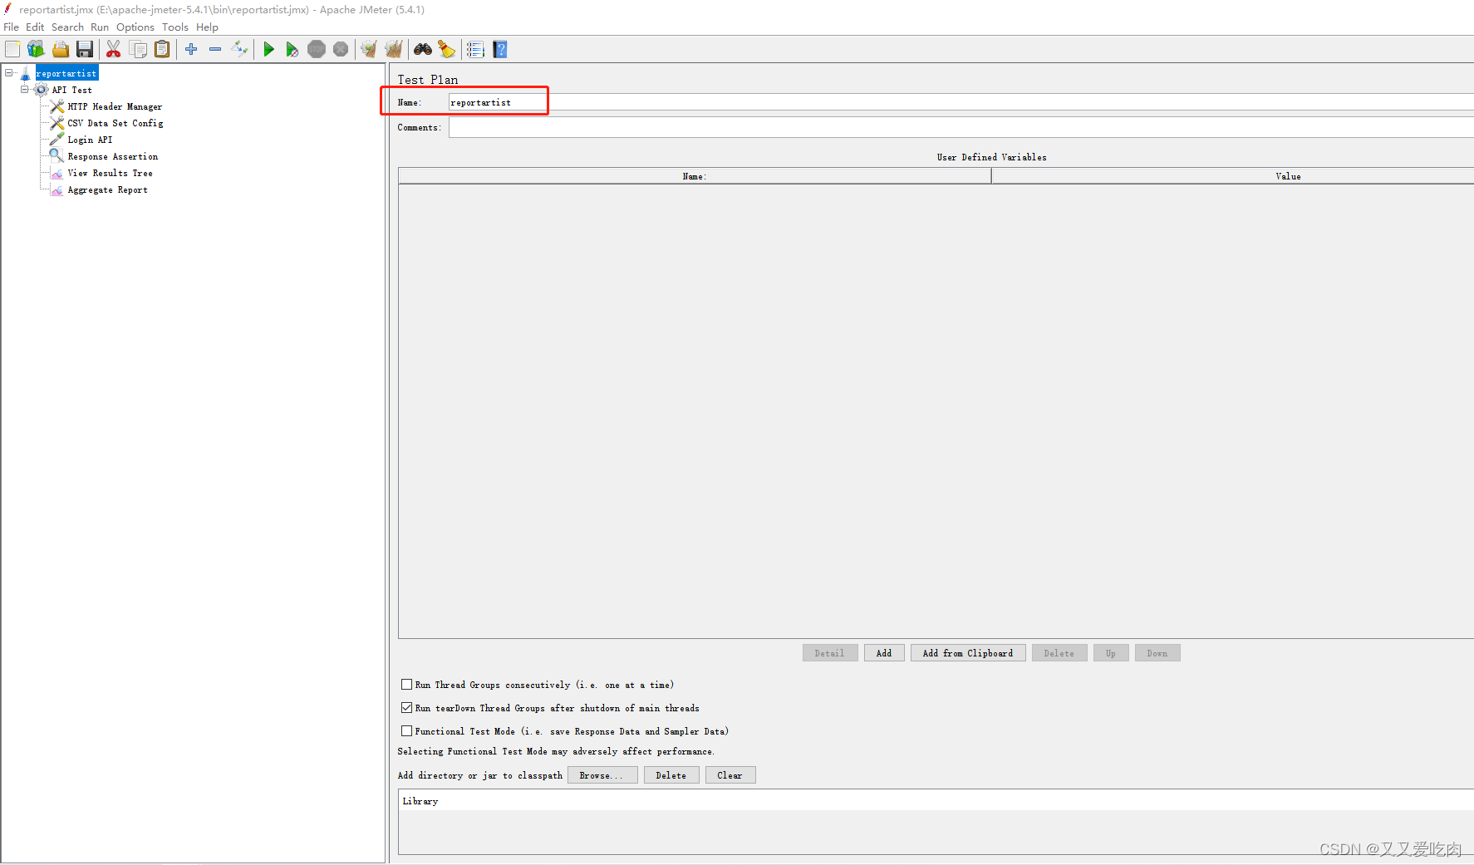Viewport: 1474px width, 865px height.
Task: Click the Comments input field
Action: (961, 127)
